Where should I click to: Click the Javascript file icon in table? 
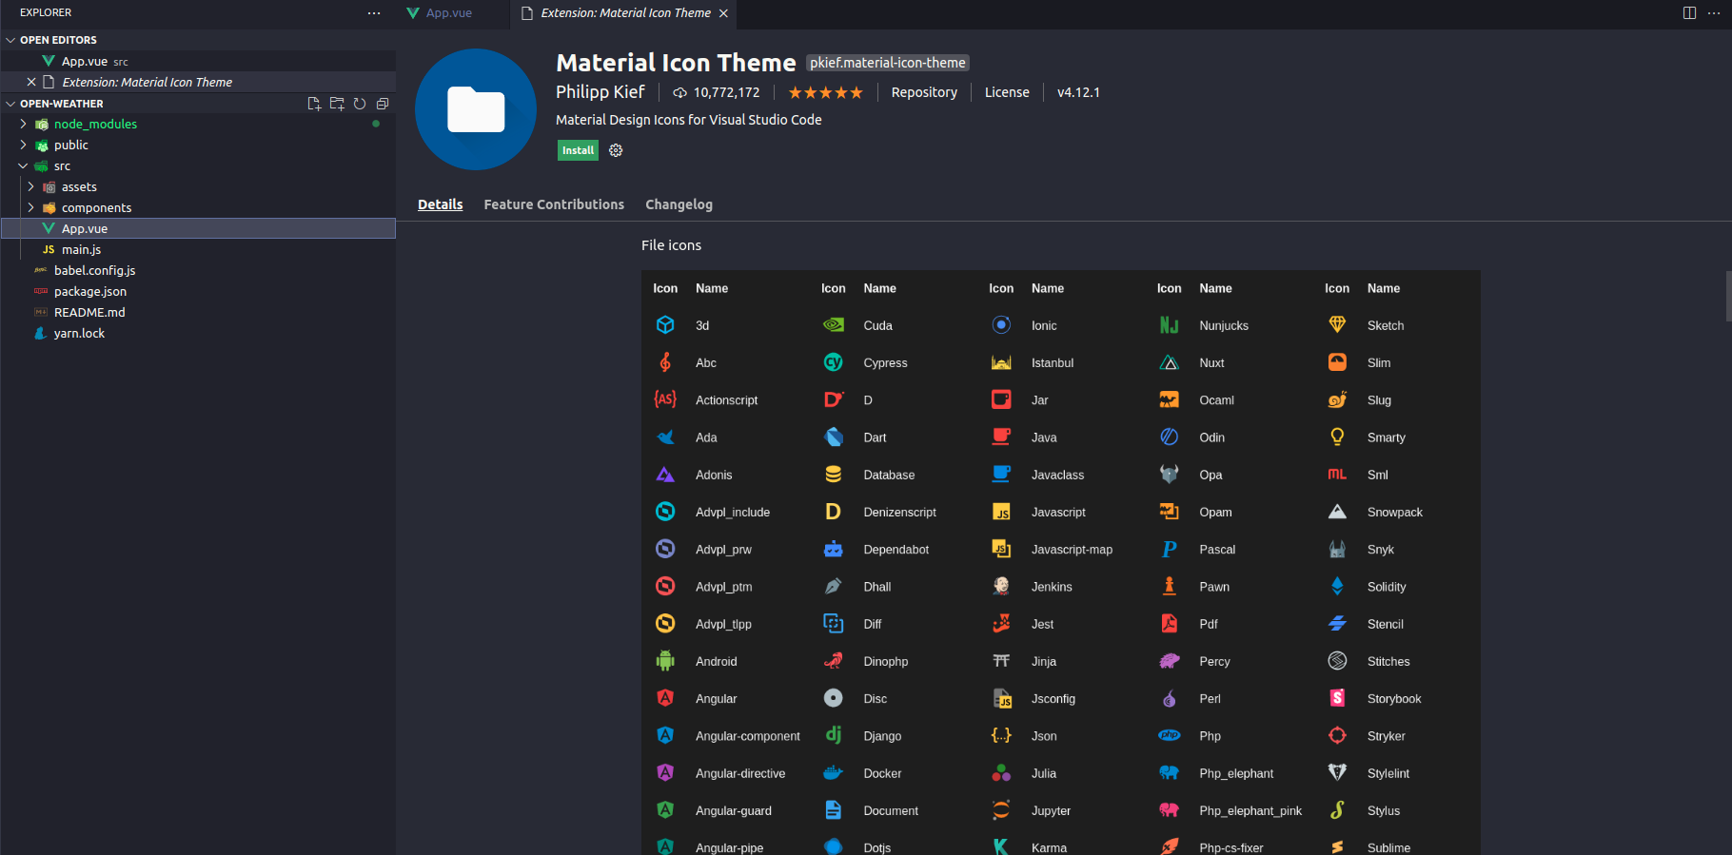(x=1001, y=512)
